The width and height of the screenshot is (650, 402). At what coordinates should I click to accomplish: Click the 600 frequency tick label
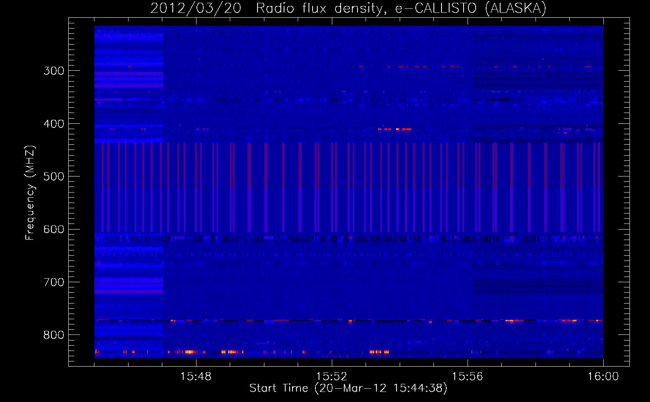click(54, 230)
